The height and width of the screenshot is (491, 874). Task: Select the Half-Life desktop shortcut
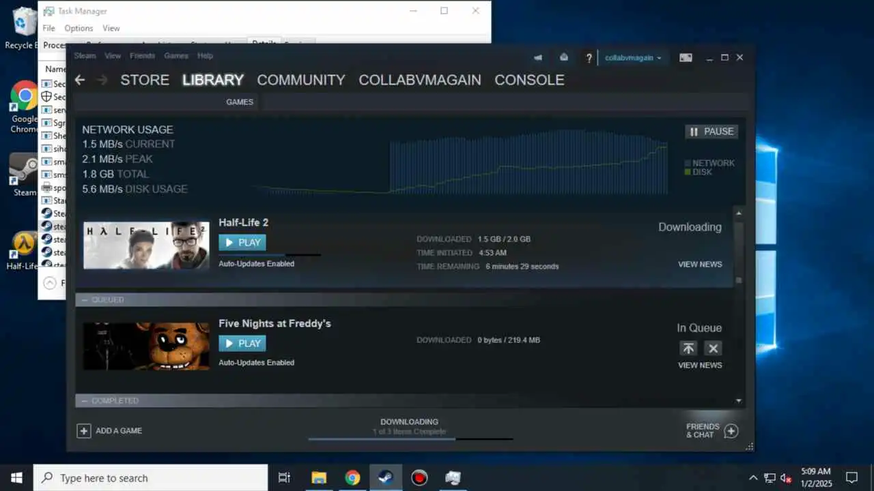coord(23,250)
